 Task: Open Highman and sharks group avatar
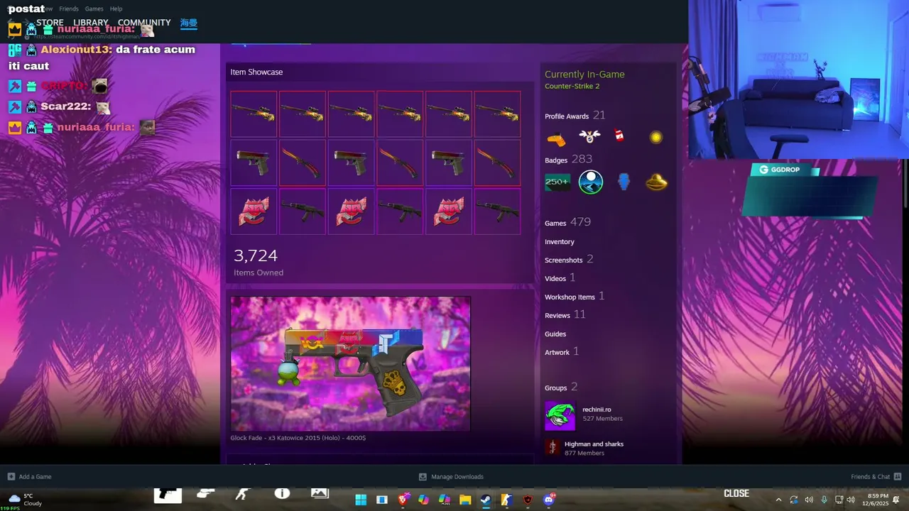coord(553,446)
